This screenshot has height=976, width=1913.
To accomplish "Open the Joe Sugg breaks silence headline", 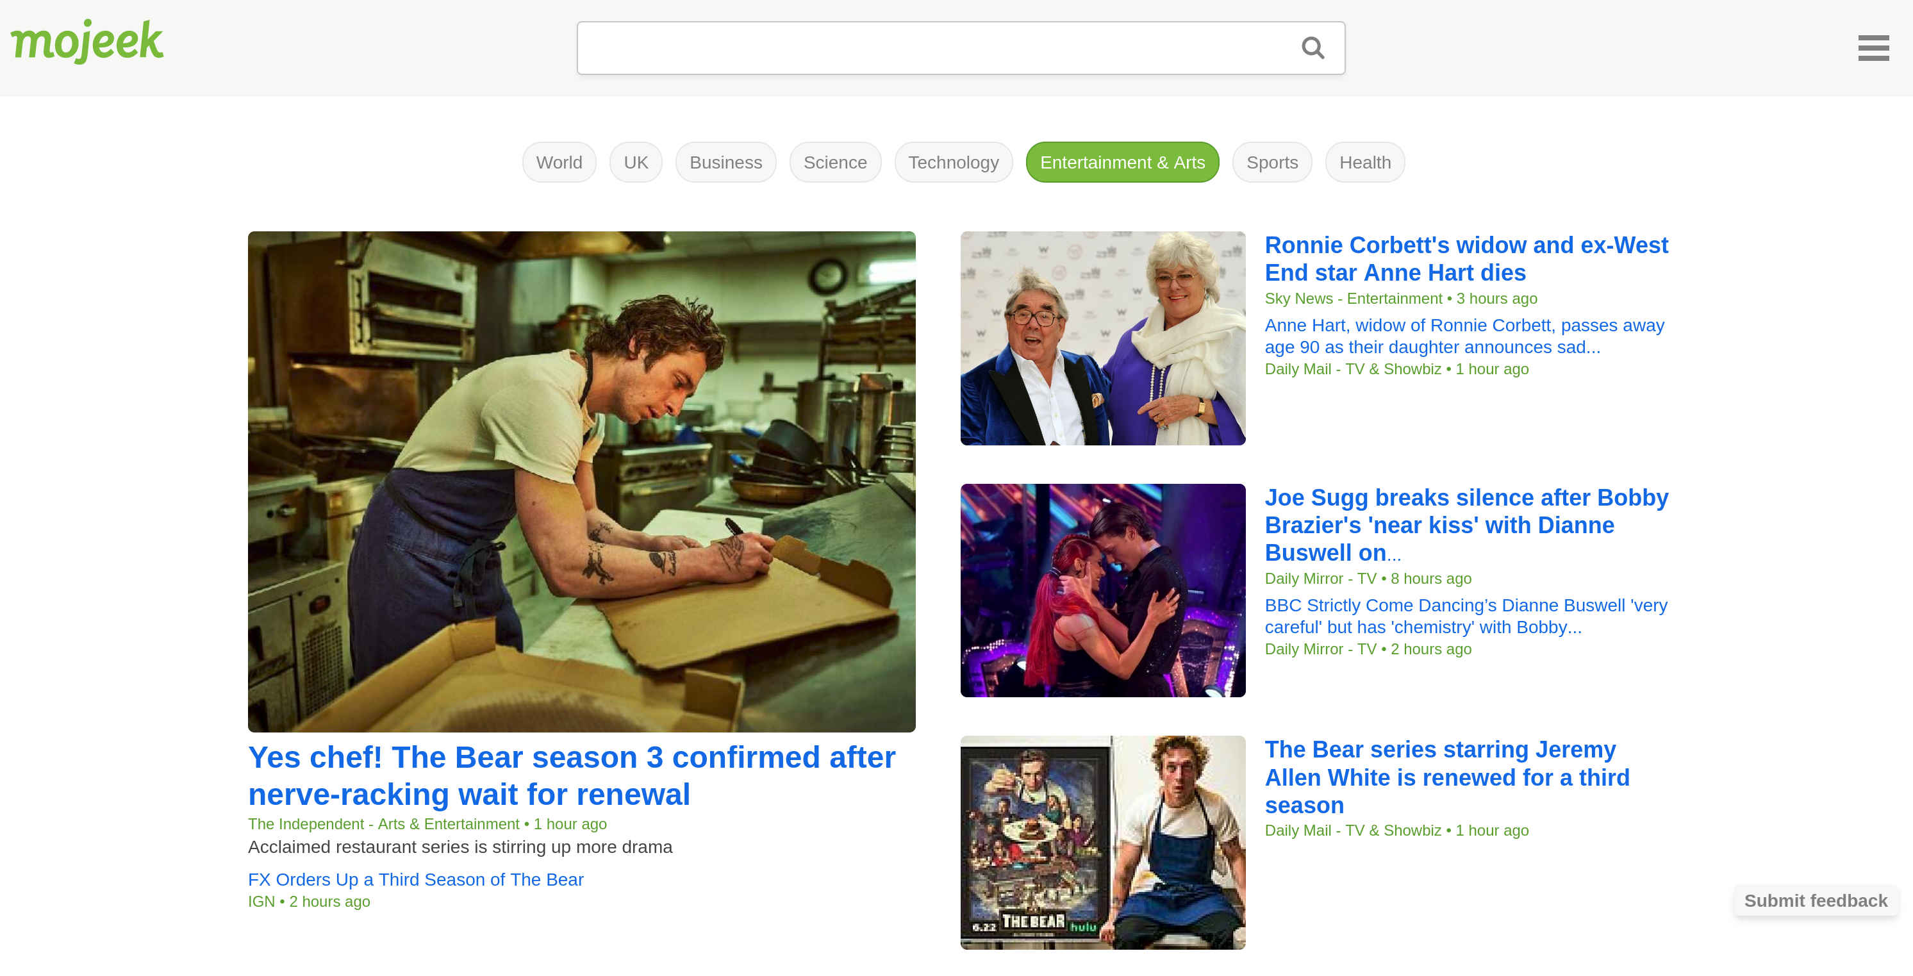I will pyautogui.click(x=1465, y=524).
